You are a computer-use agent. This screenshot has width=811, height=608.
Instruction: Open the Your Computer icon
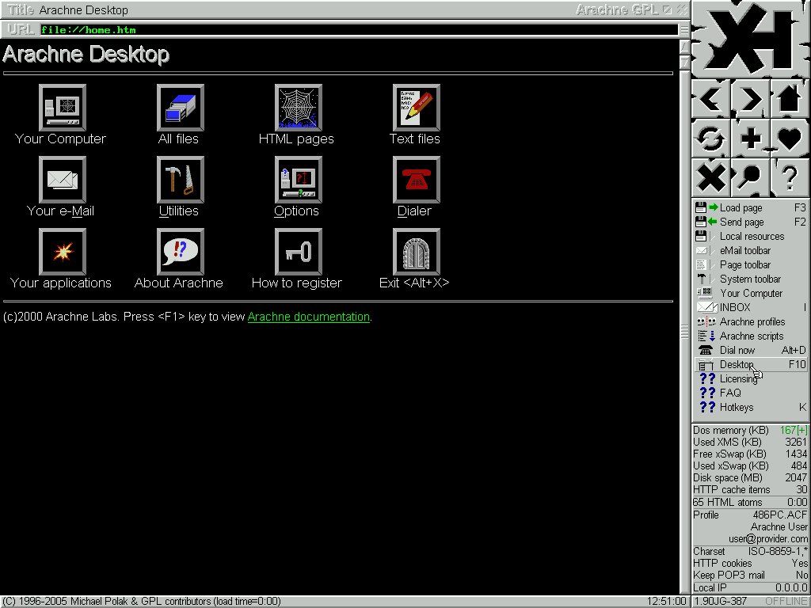pyautogui.click(x=62, y=108)
